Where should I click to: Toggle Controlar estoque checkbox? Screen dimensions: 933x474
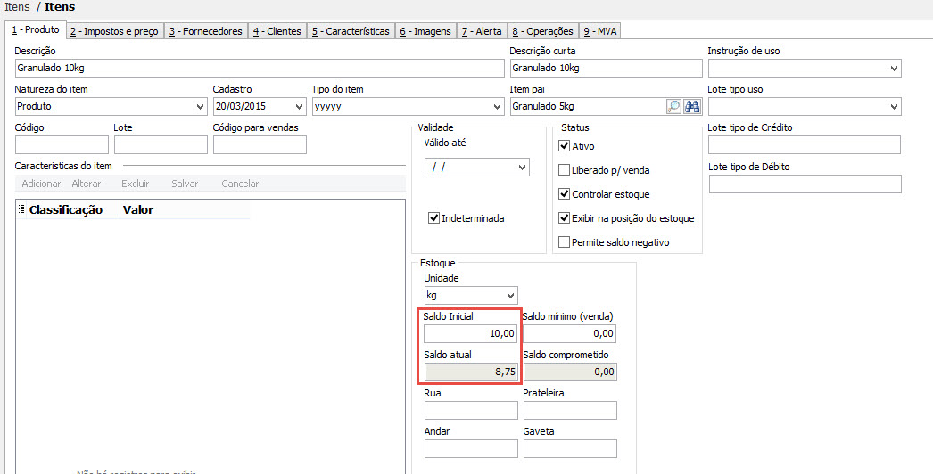565,194
